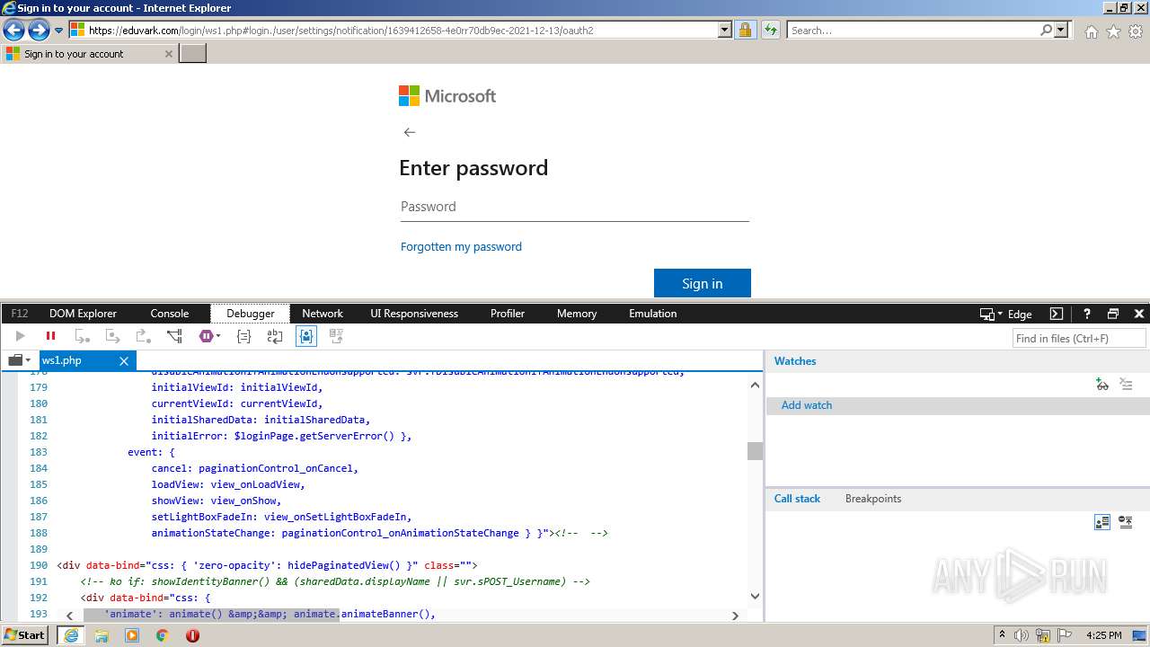
Task: Click the refresh page icon
Action: (770, 30)
